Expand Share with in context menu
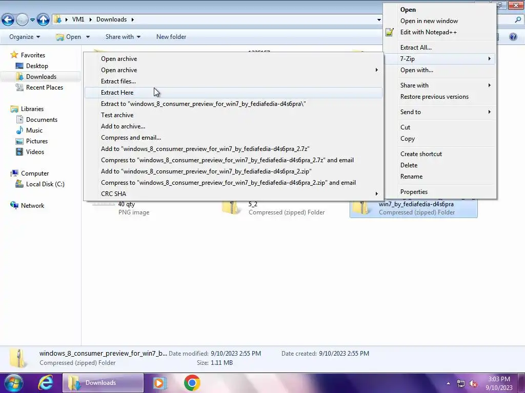This screenshot has width=525, height=393. pos(439,85)
